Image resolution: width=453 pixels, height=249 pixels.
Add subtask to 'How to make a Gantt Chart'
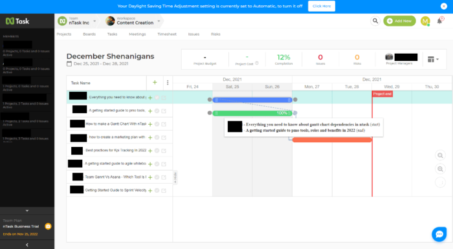[150, 124]
